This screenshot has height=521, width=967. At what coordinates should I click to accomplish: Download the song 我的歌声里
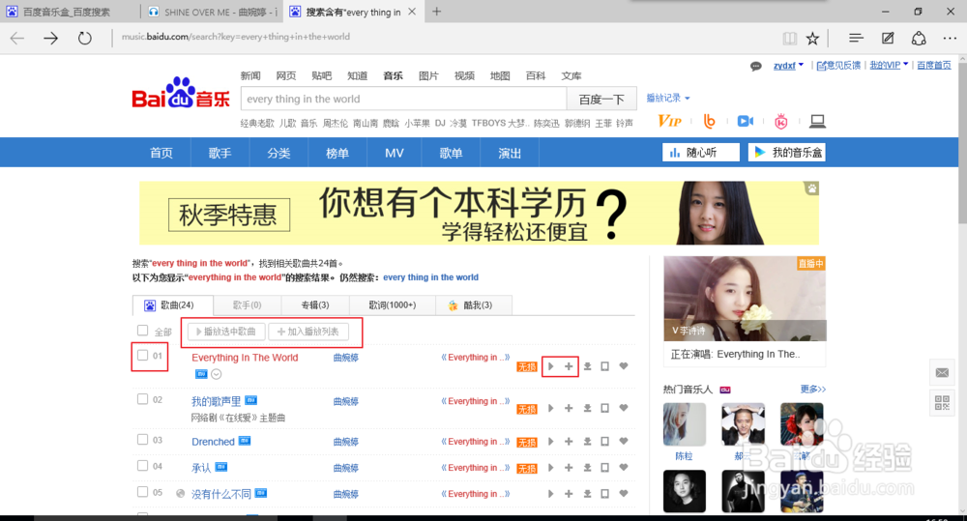coord(588,408)
